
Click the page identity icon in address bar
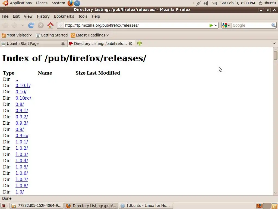coord(61,25)
